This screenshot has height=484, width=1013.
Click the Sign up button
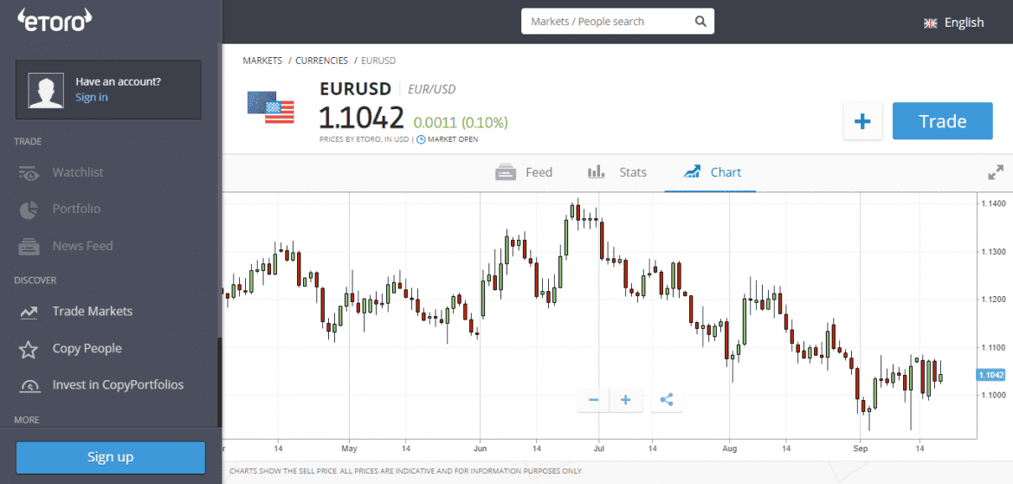111,457
